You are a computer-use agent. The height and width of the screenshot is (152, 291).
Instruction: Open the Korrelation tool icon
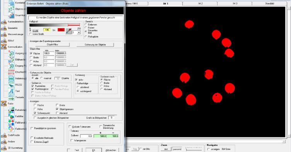pos(11,3)
